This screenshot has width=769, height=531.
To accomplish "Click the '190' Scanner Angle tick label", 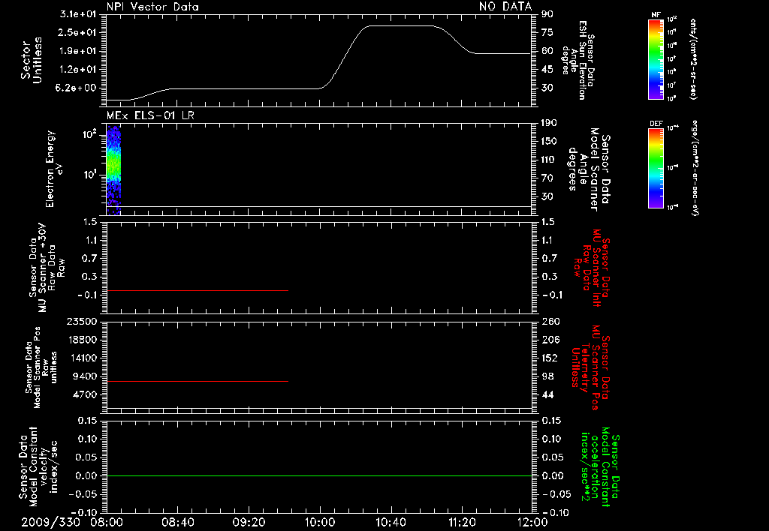I will coord(549,123).
